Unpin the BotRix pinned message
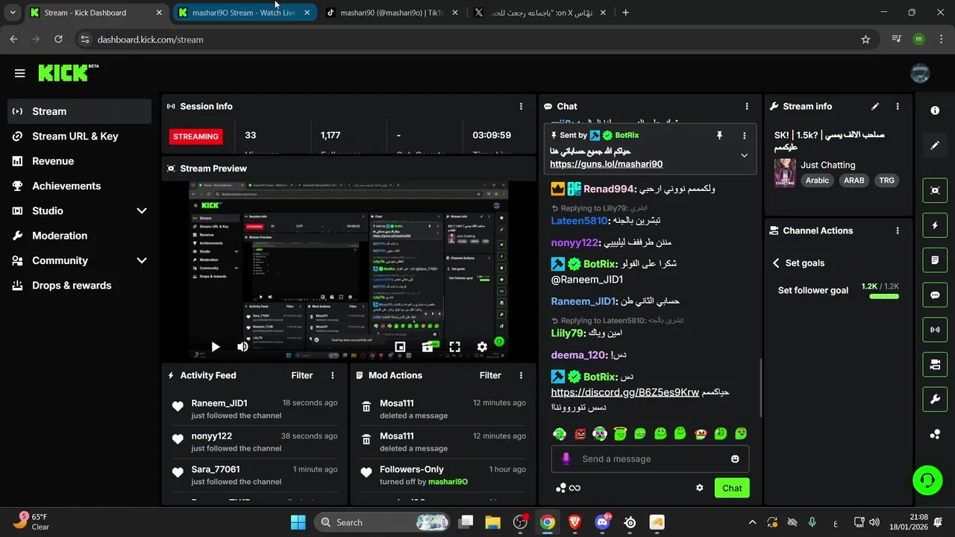 coord(719,135)
